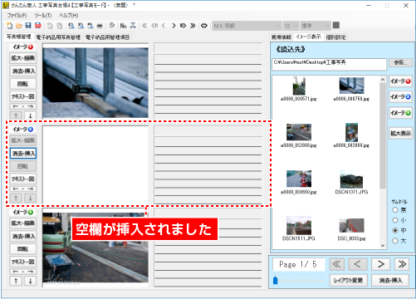Click the blue save disk icon
Screen dimensions: 416x299
28,26
